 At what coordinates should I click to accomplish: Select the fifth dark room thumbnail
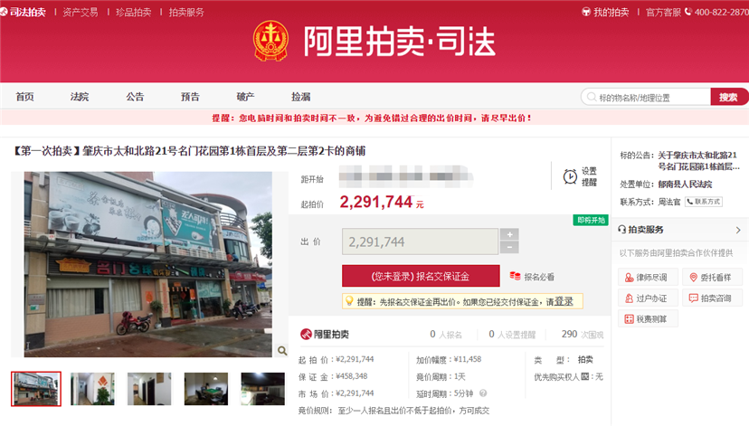[262, 389]
